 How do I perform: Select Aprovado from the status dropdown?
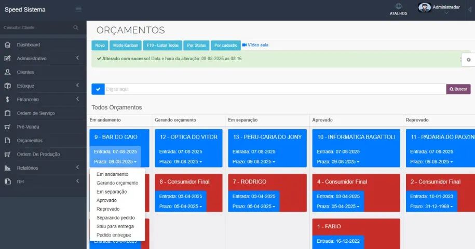(x=106, y=200)
